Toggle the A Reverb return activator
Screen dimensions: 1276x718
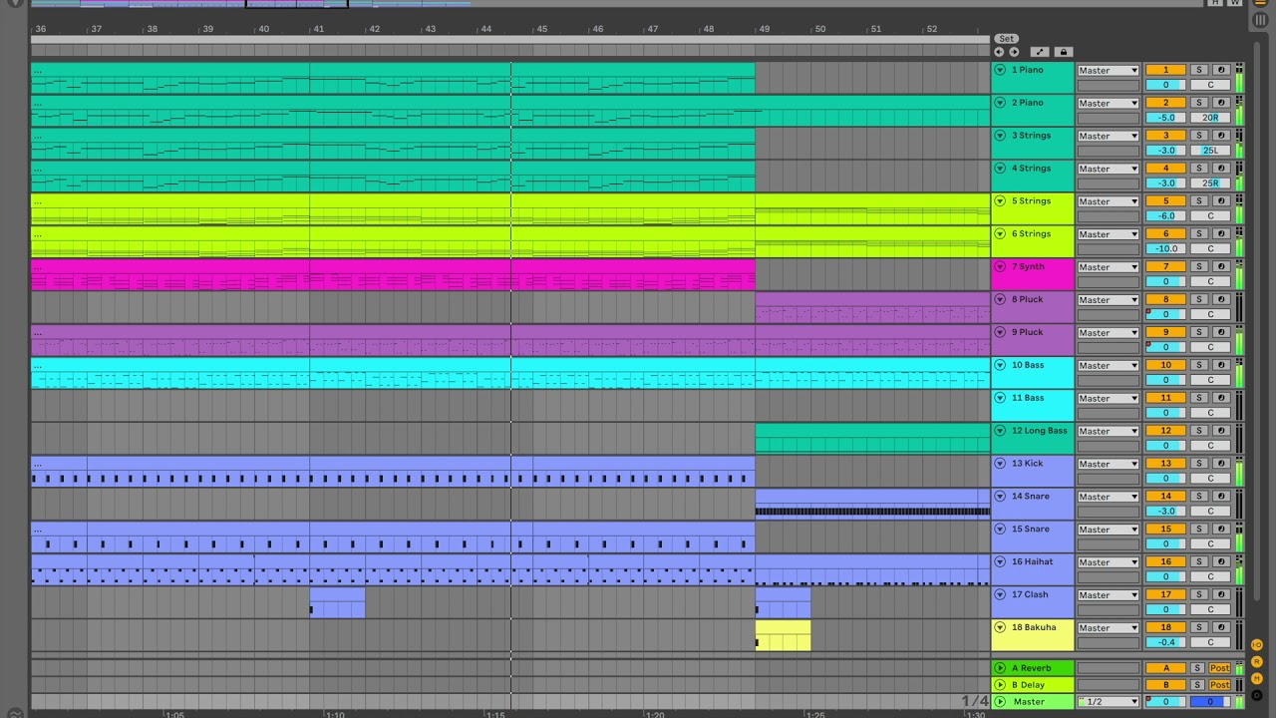click(1165, 668)
